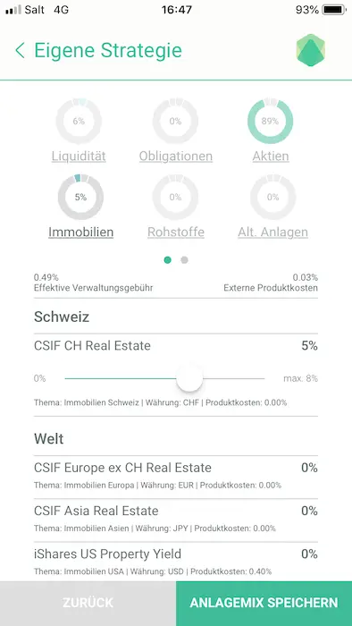Tap the back chevron next to Eigene Strategie

[20, 51]
